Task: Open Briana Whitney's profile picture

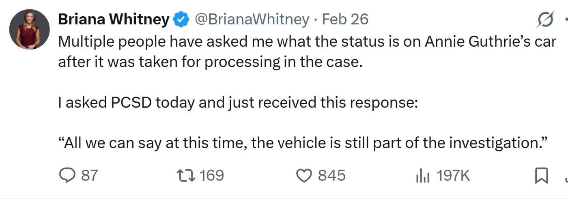Action: click(x=30, y=30)
